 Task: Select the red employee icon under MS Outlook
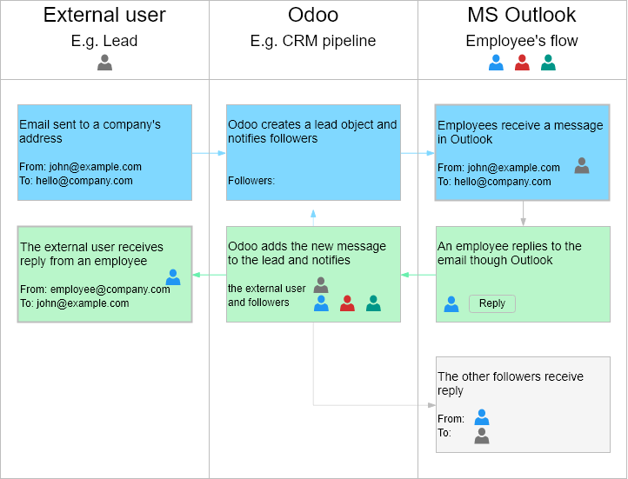[x=522, y=63]
